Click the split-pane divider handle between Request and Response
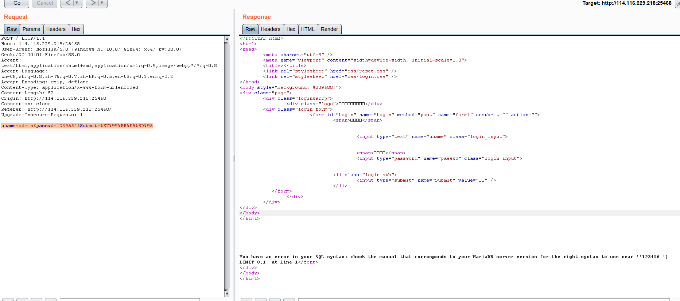Viewport: 680px width, 301px height. [x=234, y=159]
